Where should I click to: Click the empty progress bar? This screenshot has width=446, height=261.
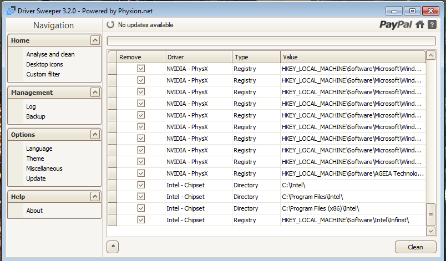pos(271,41)
